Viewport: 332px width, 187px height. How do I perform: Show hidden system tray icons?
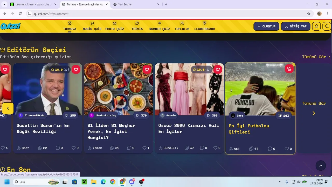(280, 182)
